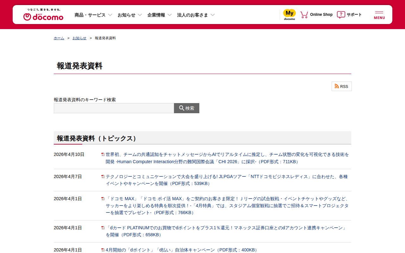Image resolution: width=405 pixels, height=253 pixels.
Task: Click the 検索 search button
Action: 187,108
